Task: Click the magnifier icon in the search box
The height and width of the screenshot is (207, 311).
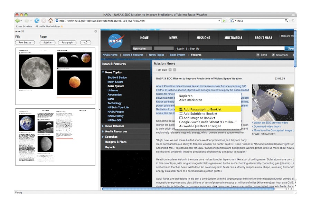Action: point(286,21)
